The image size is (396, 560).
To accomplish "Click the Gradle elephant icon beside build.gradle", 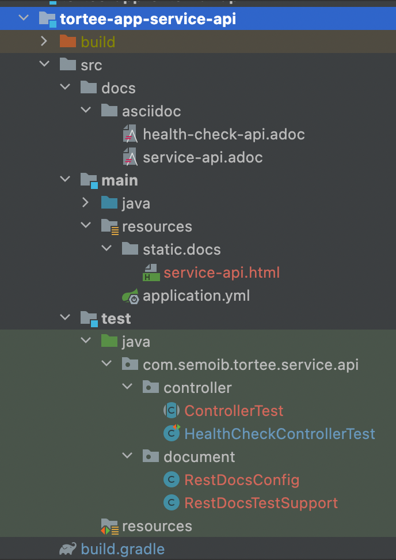I will click(x=68, y=549).
